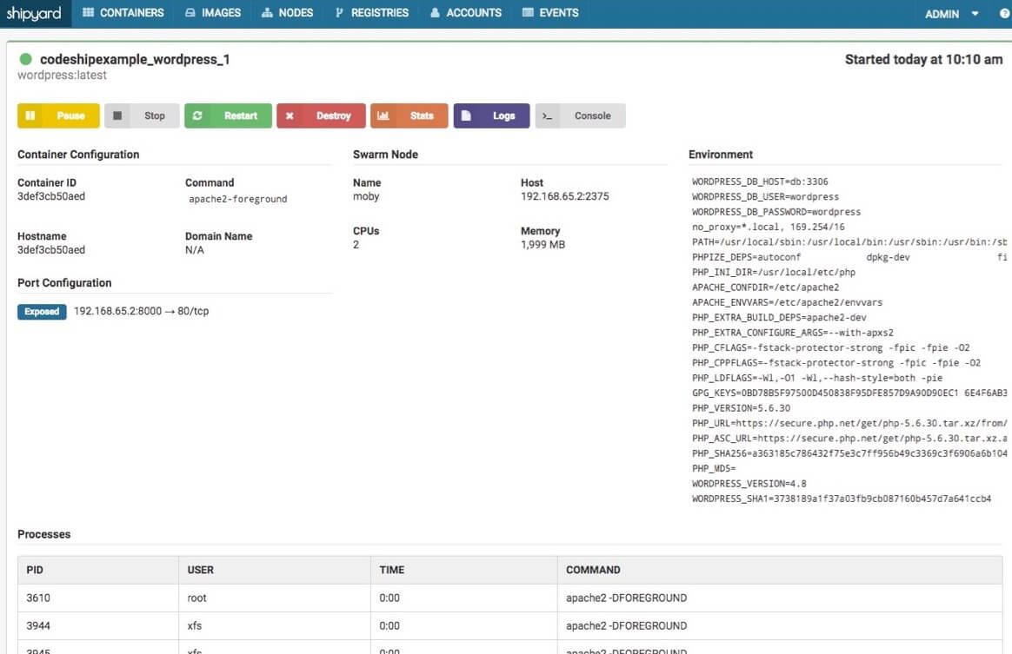This screenshot has height=654, width=1012.
Task: Click the green running status indicator
Action: 26,59
